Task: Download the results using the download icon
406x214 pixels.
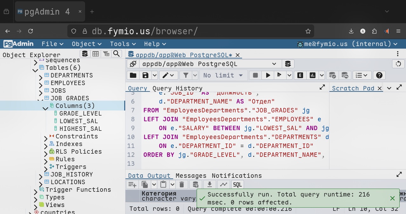Action: [210, 184]
